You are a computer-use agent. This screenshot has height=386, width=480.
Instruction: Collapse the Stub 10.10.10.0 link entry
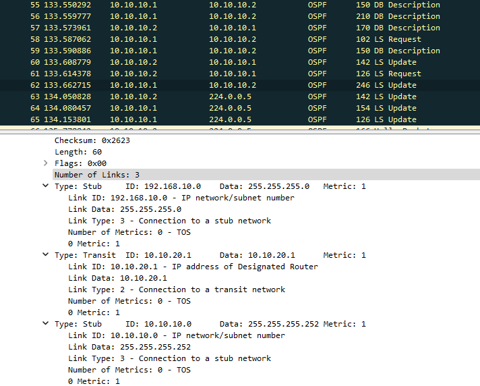45,324
